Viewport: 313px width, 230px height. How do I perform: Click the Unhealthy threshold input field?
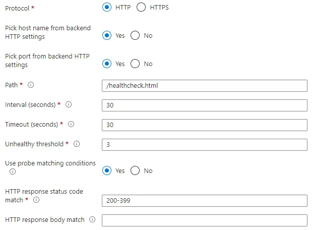(204, 145)
